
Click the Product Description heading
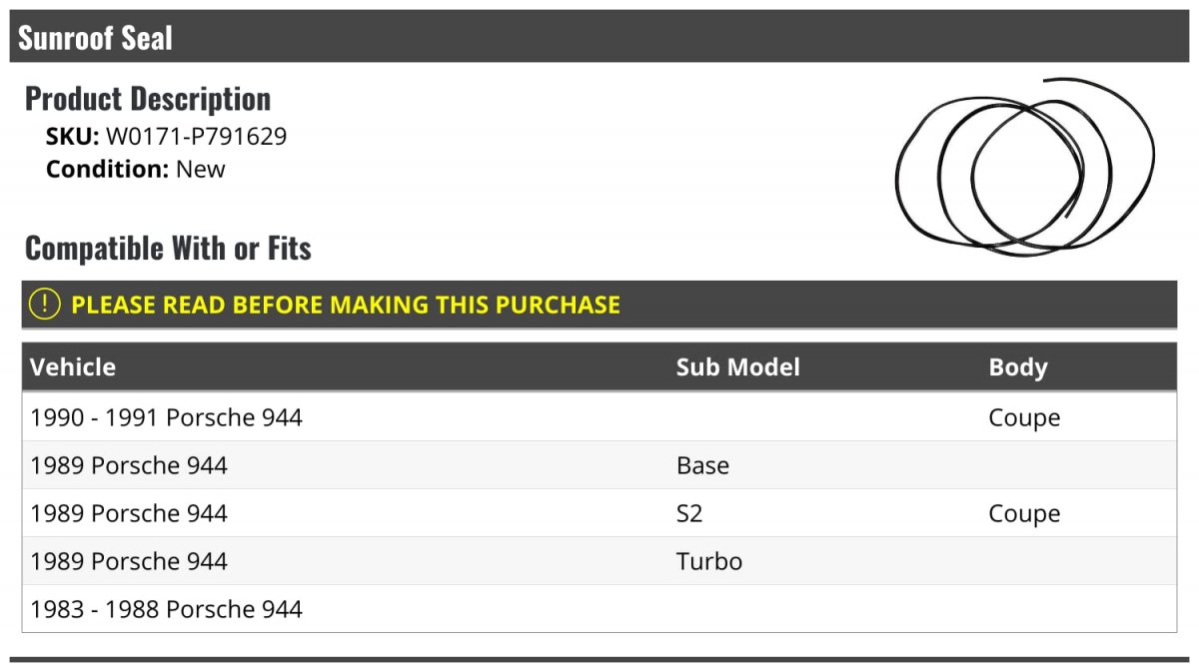[x=148, y=99]
